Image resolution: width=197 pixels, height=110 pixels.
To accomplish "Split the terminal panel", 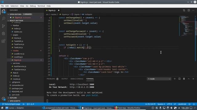I will point(179,79).
